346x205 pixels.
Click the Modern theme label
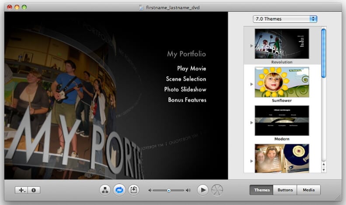[282, 139]
